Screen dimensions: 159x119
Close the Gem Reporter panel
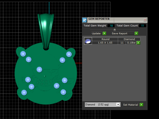pos(145,20)
